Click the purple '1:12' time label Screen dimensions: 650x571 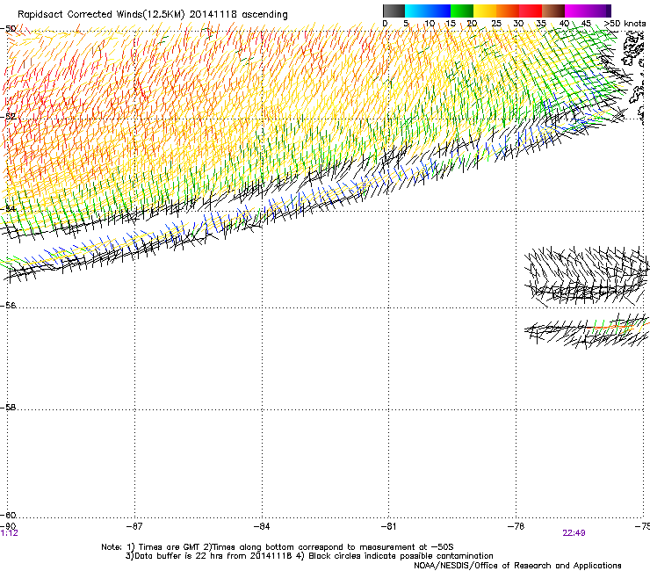tap(9, 533)
